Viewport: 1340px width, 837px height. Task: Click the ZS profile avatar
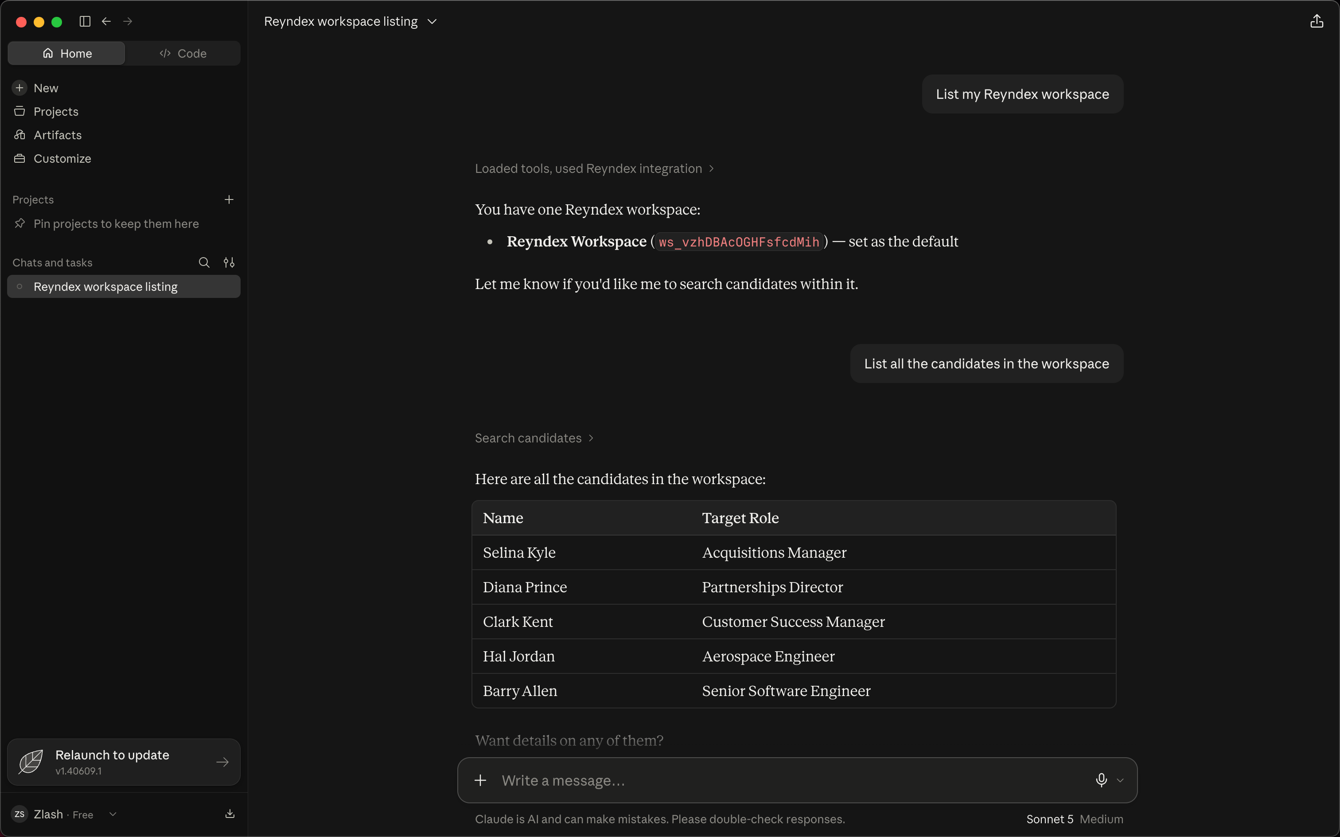tap(19, 814)
